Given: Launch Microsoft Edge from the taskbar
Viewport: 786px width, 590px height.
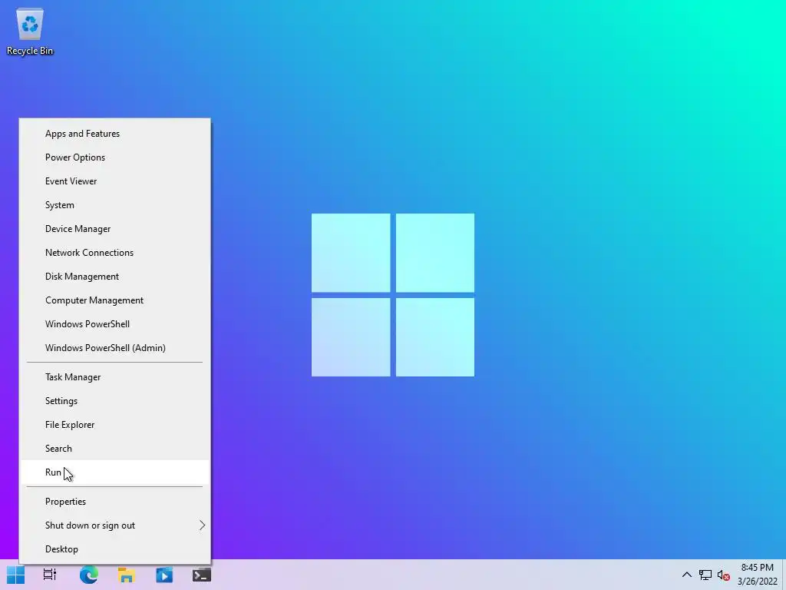Looking at the screenshot, I should (89, 575).
